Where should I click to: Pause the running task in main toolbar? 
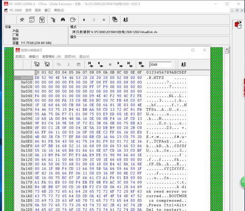point(94,20)
